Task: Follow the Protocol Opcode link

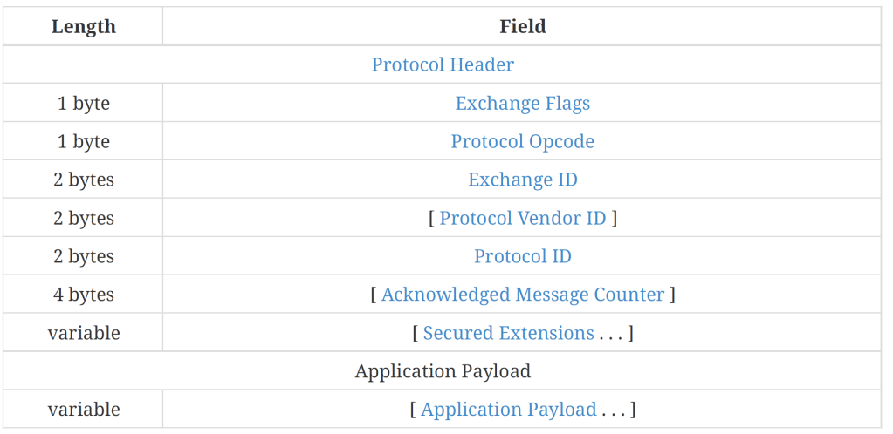Action: click(x=522, y=141)
